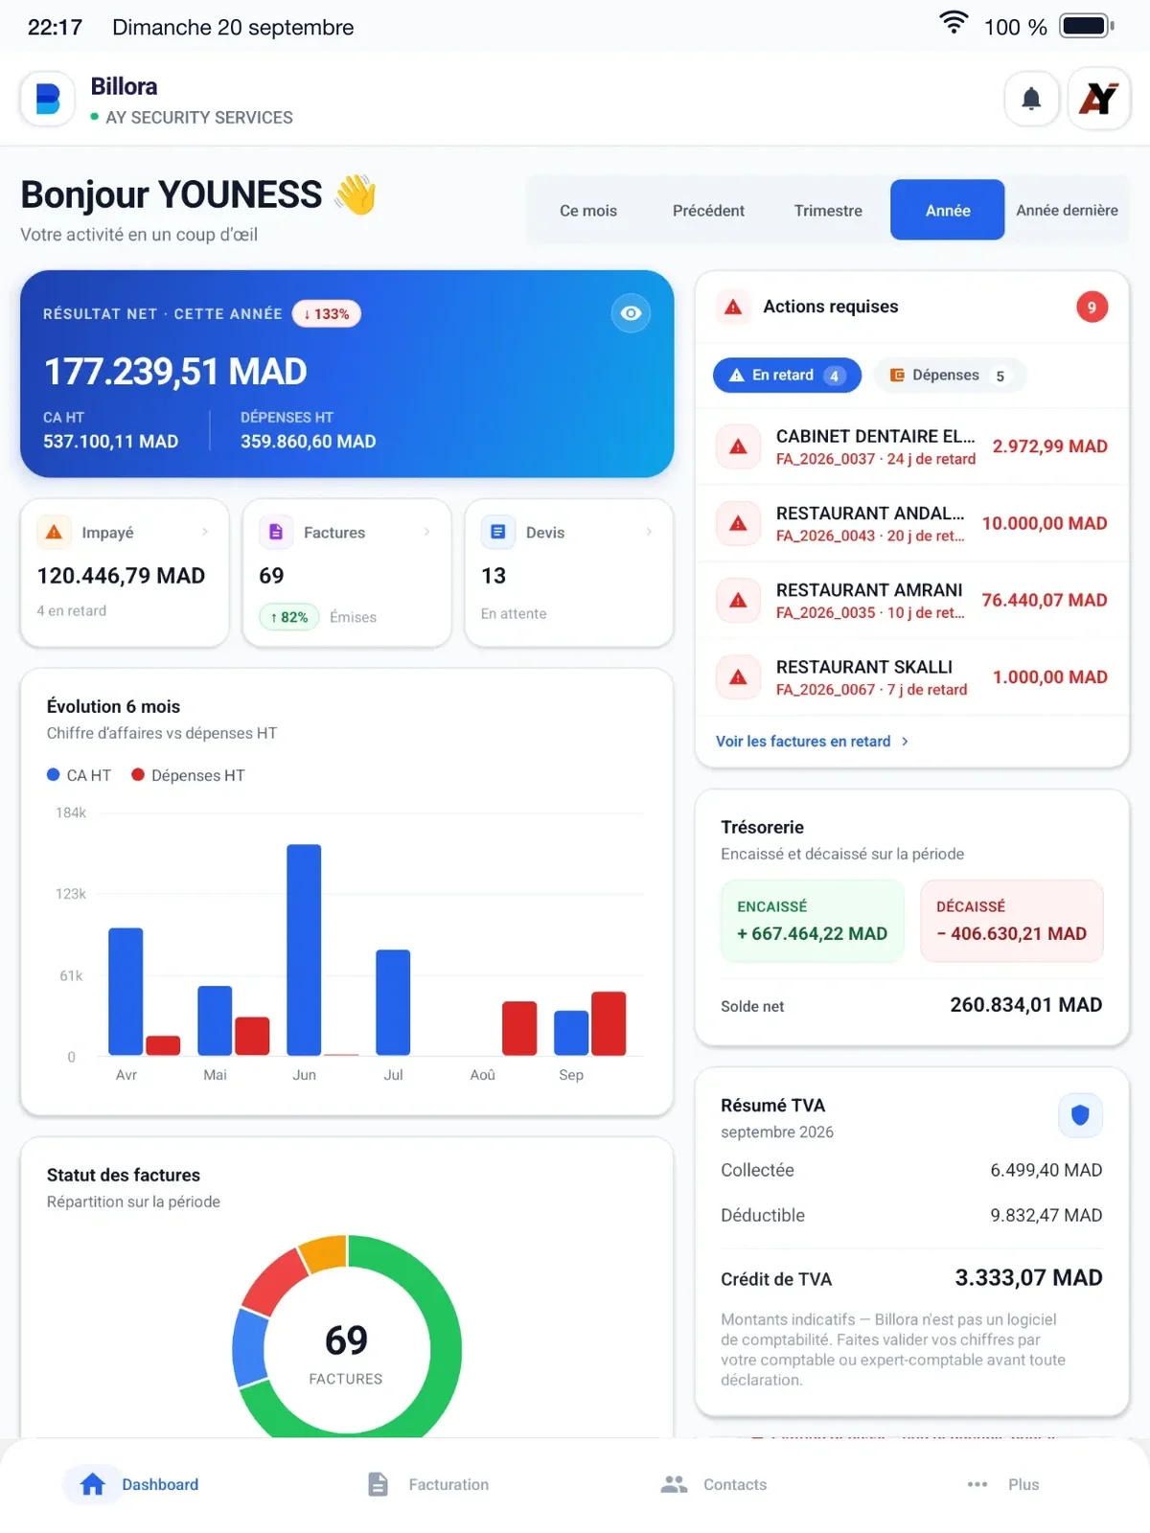The height and width of the screenshot is (1533, 1150).
Task: Expand the Impayé card chevron
Action: click(x=205, y=532)
